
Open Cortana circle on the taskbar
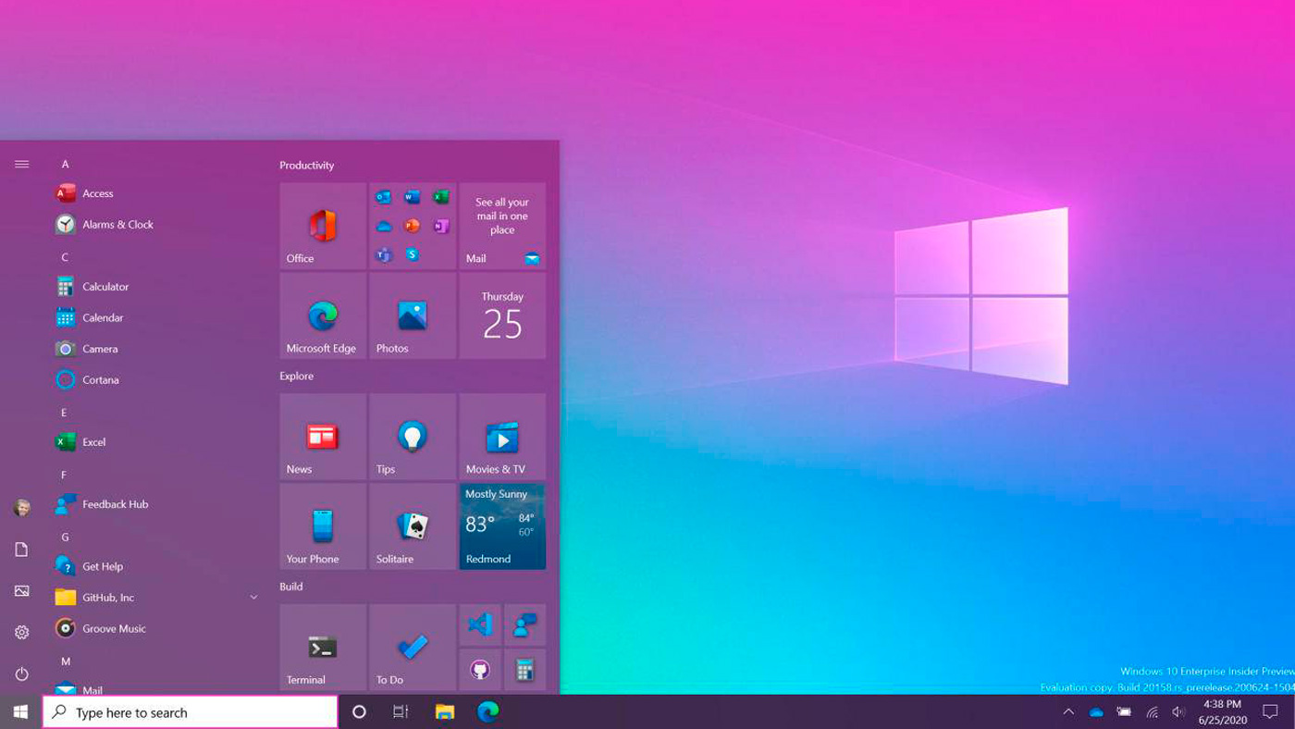click(360, 712)
